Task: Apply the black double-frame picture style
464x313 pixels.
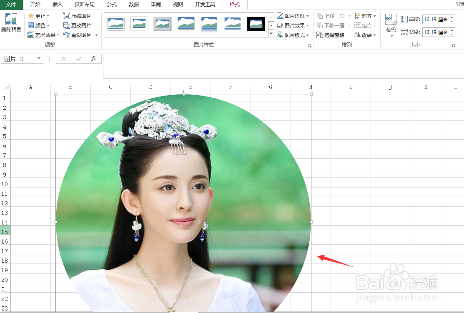Action: pyautogui.click(x=256, y=24)
